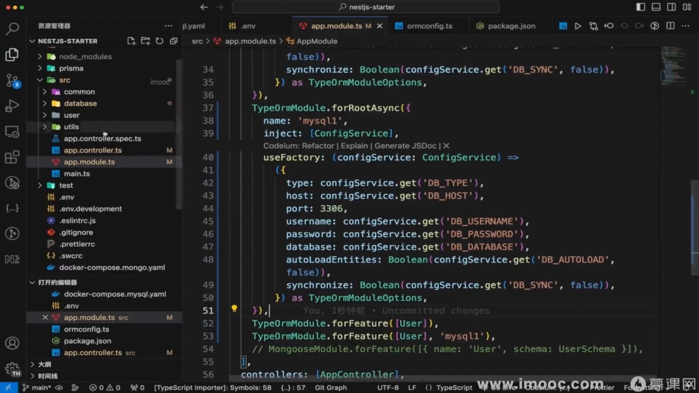
Task: Click the code action lightbulb on line 51
Action: 234,309
